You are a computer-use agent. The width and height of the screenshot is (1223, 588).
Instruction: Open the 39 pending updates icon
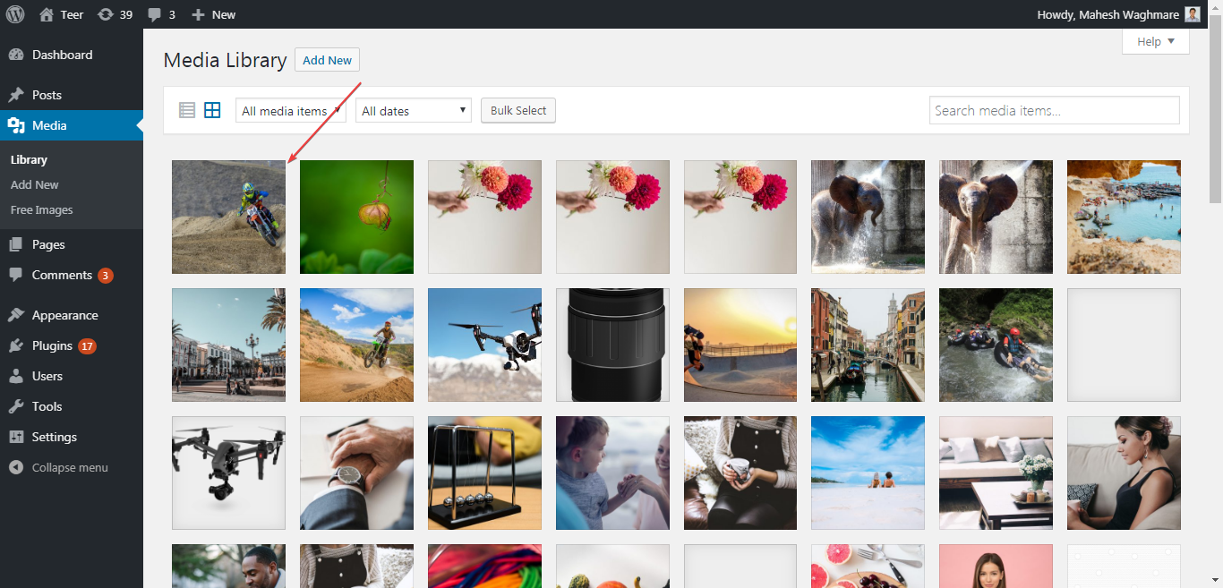click(106, 14)
